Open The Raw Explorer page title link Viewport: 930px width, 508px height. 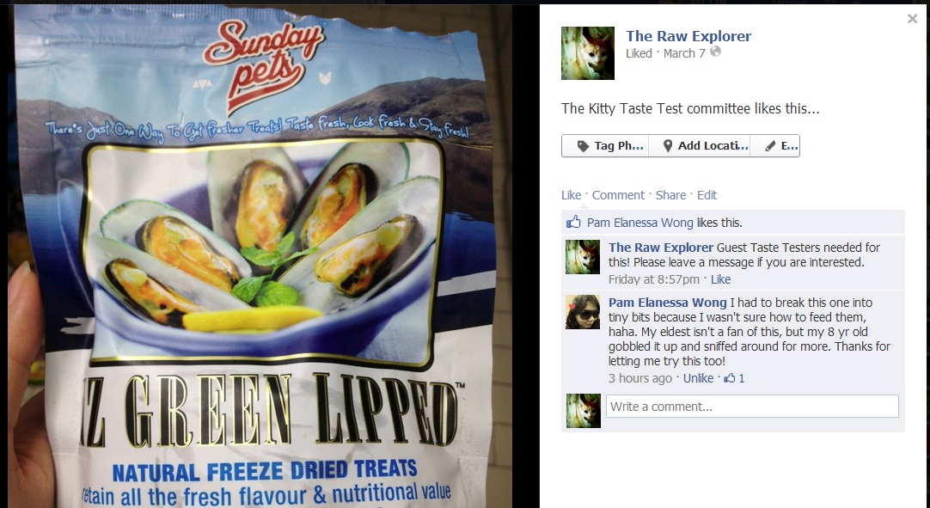[688, 36]
